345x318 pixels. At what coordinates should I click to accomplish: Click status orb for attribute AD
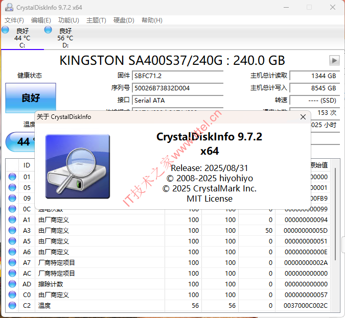point(12,284)
